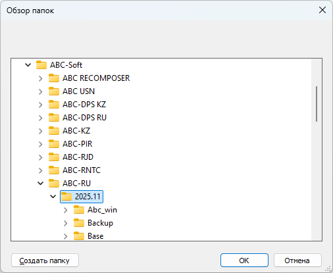Expand the Abc_win folder
This screenshot has height=273, width=333.
point(66,210)
